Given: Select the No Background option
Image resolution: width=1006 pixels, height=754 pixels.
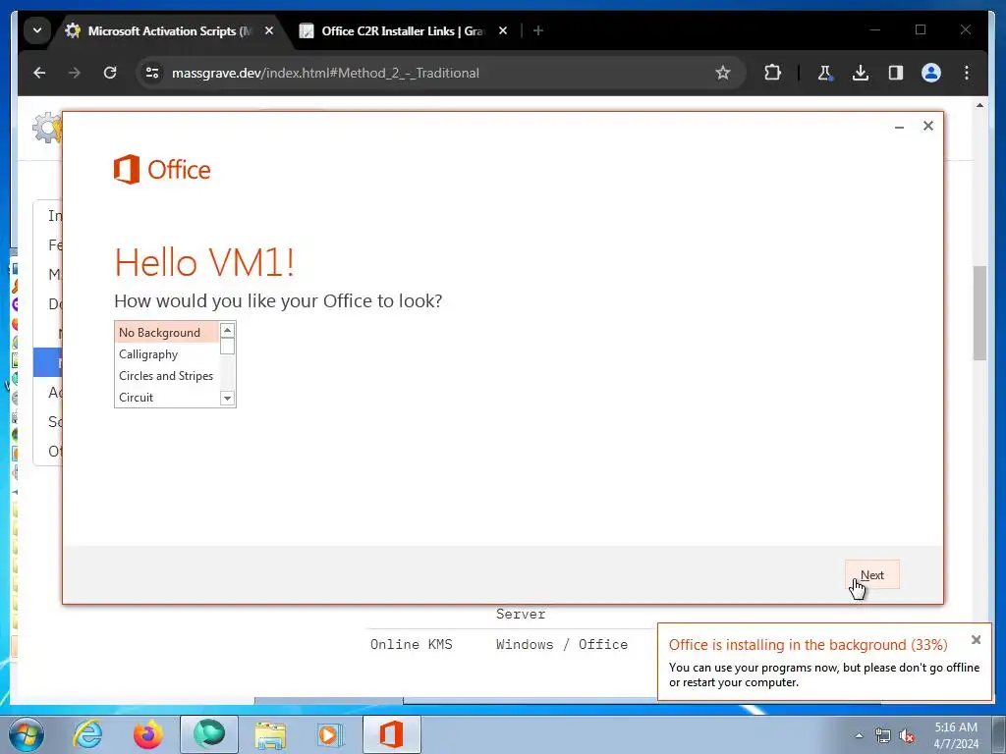Looking at the screenshot, I should click(166, 332).
